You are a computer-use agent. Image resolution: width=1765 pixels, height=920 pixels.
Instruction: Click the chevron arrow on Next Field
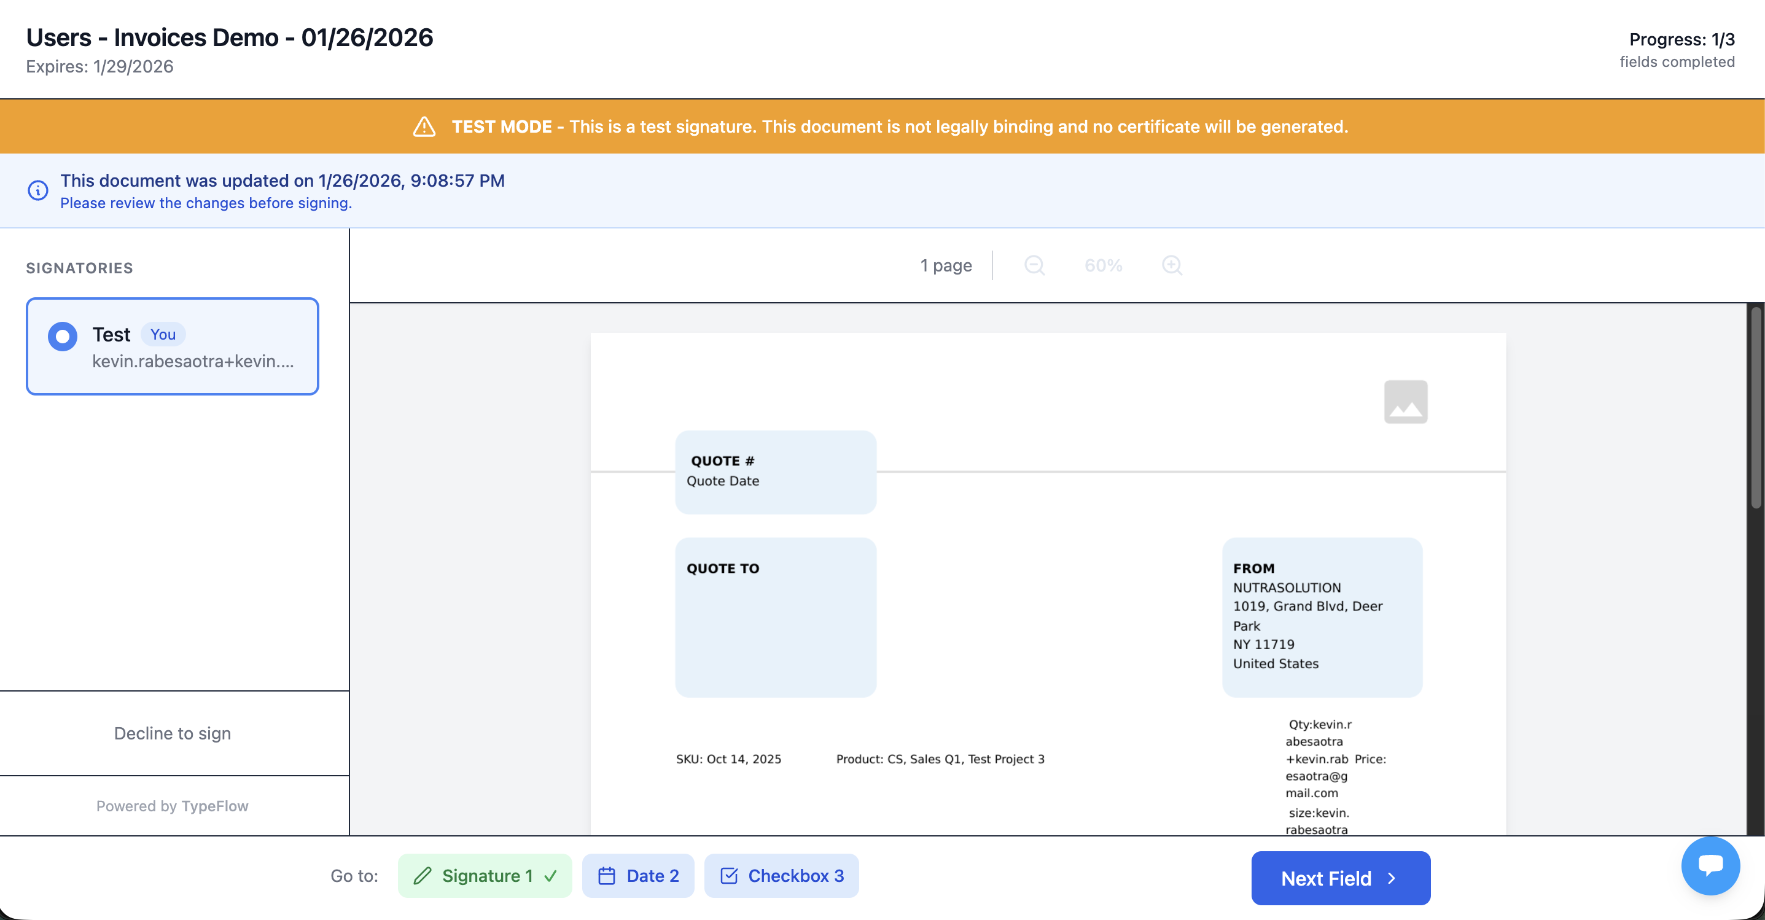(1392, 878)
